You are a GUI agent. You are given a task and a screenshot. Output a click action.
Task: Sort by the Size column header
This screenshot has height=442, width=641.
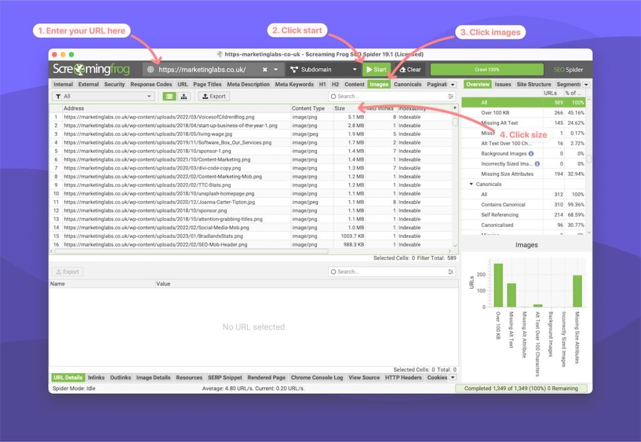pyautogui.click(x=349, y=108)
